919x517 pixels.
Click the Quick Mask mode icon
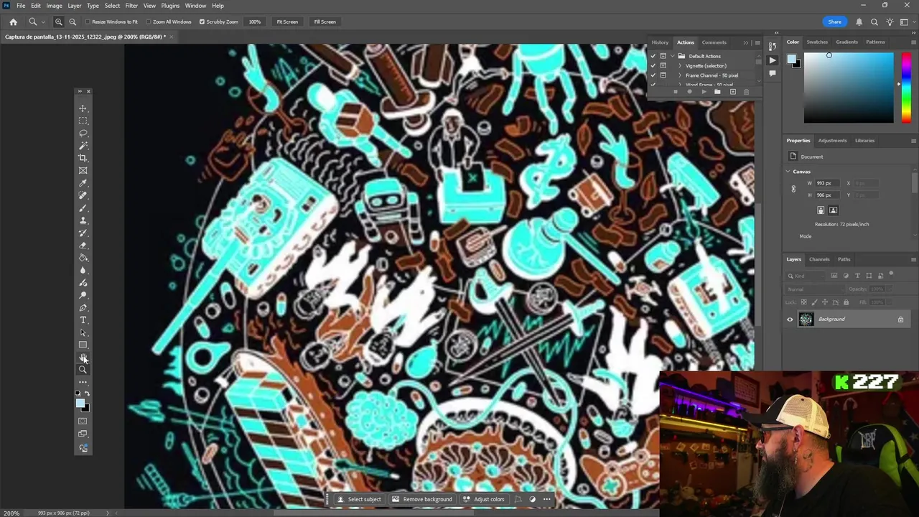click(x=83, y=421)
